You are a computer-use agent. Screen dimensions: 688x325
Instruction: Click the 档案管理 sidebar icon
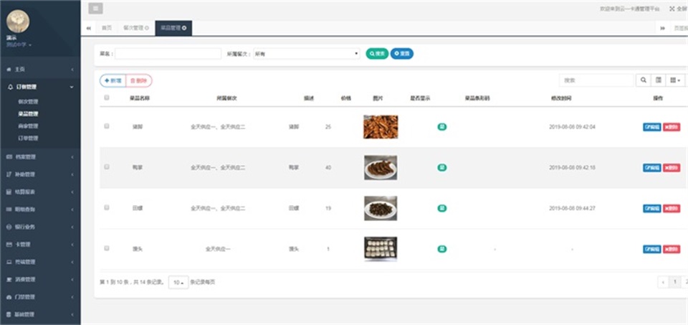pyautogui.click(x=9, y=157)
